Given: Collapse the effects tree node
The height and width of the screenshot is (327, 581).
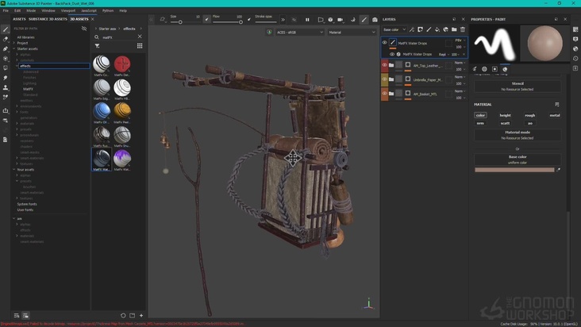Looking at the screenshot, I should click(x=17, y=66).
